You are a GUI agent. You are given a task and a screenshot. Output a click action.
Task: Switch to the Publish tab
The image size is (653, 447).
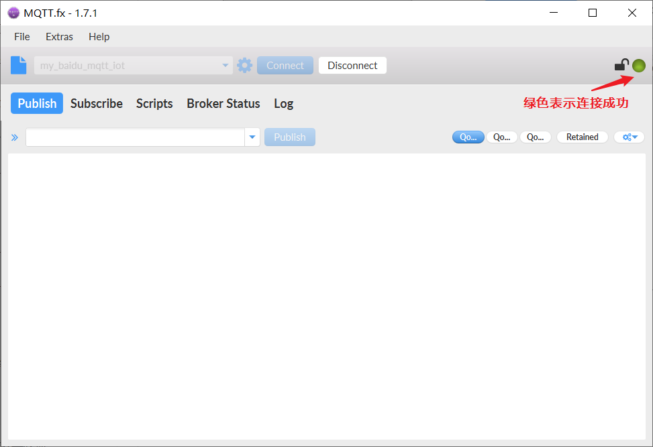pos(37,103)
